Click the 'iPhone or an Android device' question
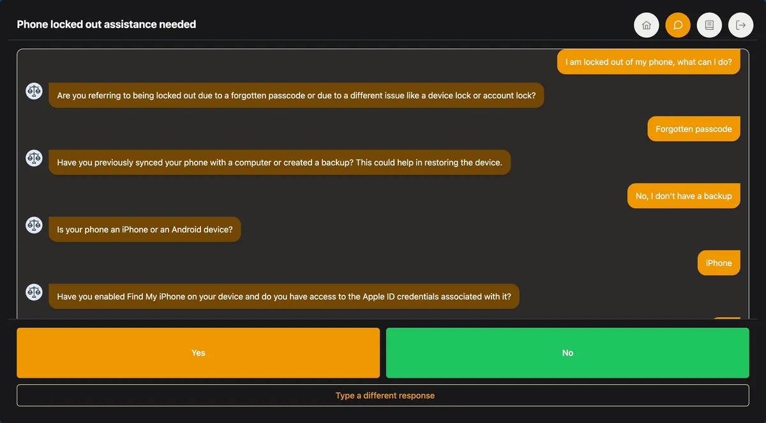The image size is (766, 423). [145, 230]
